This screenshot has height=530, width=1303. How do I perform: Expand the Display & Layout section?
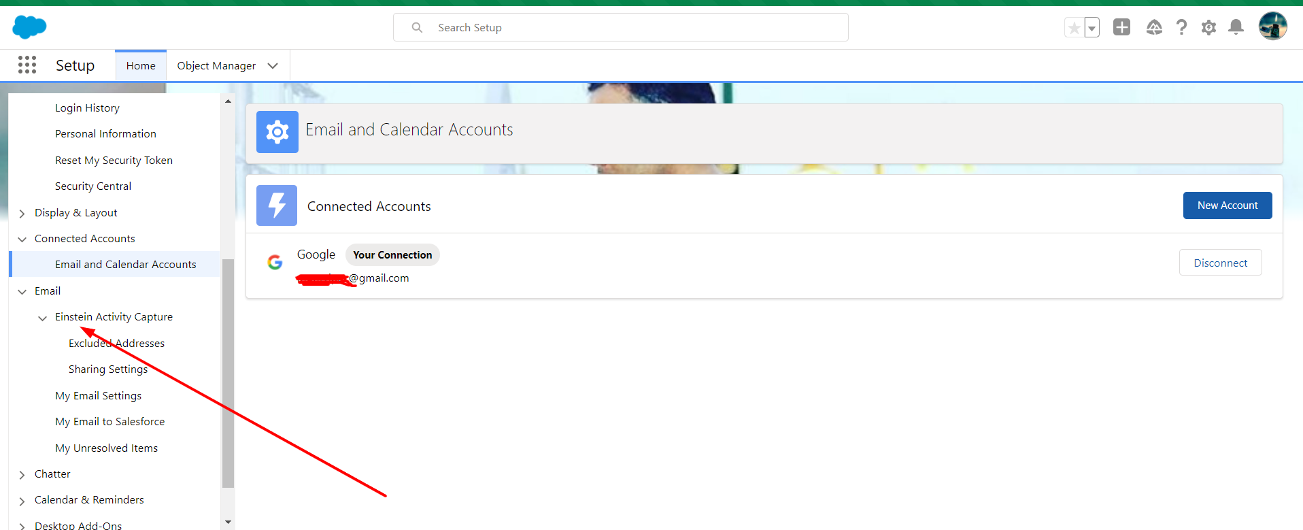point(22,214)
